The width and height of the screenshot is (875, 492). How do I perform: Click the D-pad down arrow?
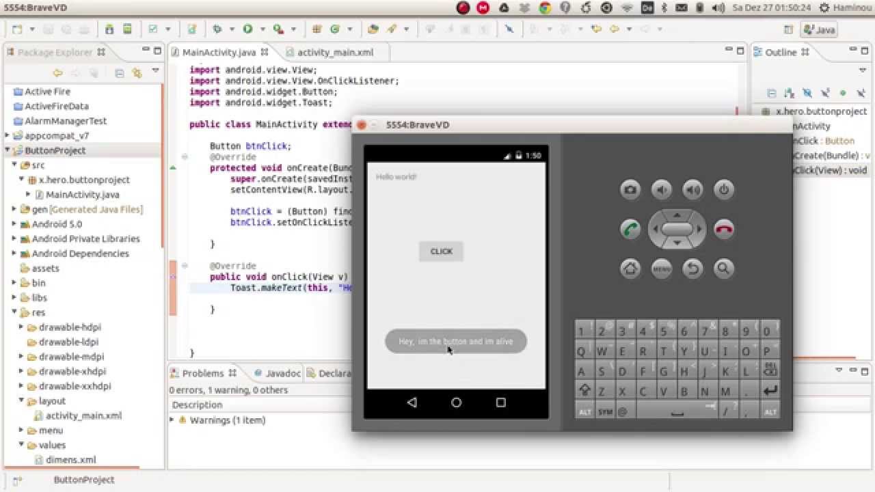click(677, 243)
